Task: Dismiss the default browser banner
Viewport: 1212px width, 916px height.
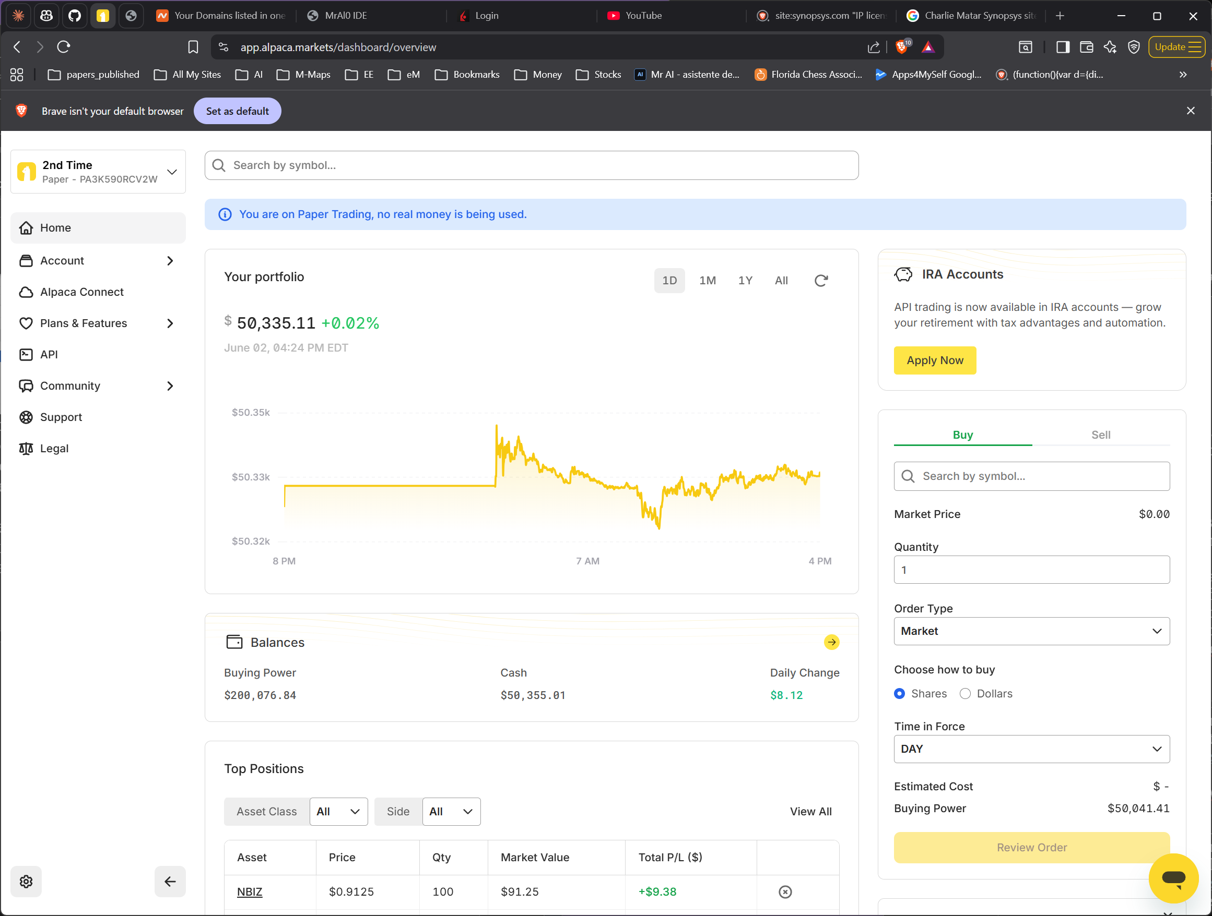Action: click(1190, 111)
